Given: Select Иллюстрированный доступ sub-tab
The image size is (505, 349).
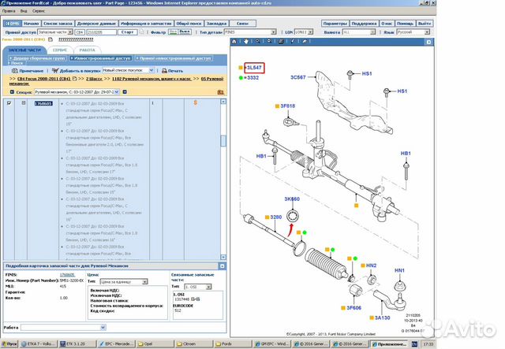Looking at the screenshot, I should tap(100, 58).
